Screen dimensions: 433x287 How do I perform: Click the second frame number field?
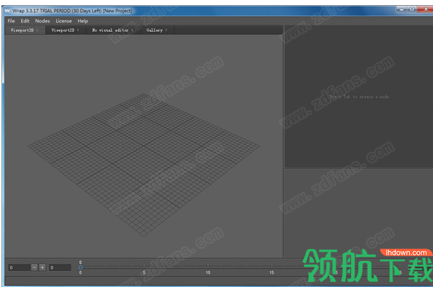(60, 267)
